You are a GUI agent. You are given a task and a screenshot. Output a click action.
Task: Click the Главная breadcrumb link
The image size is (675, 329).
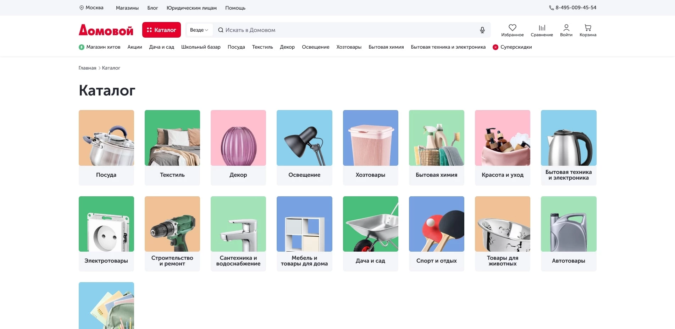click(x=87, y=68)
